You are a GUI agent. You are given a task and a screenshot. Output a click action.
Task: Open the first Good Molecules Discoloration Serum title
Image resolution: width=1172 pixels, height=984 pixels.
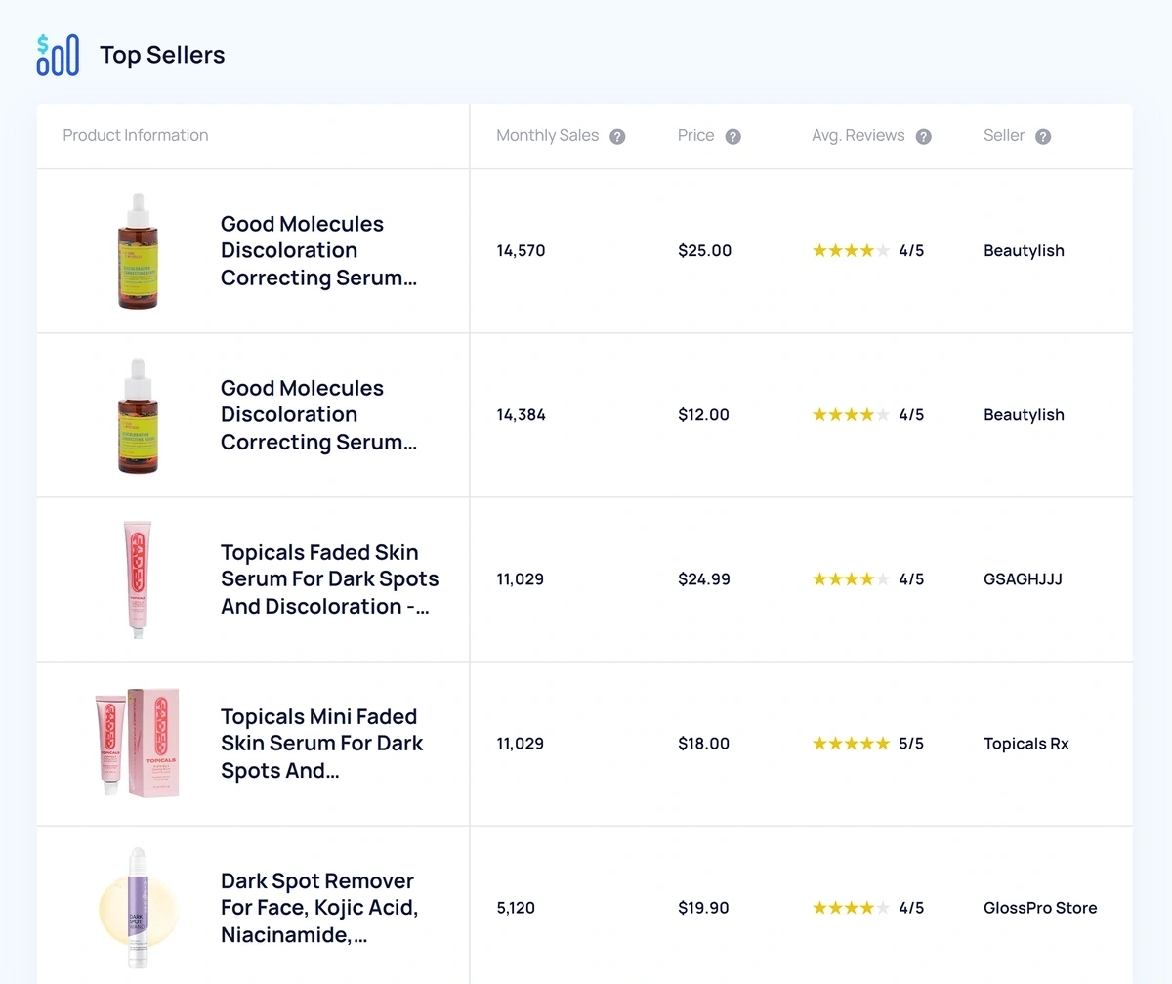pos(318,251)
